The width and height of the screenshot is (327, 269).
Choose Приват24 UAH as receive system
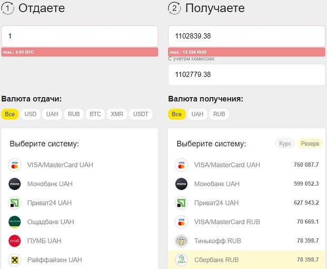point(246,203)
